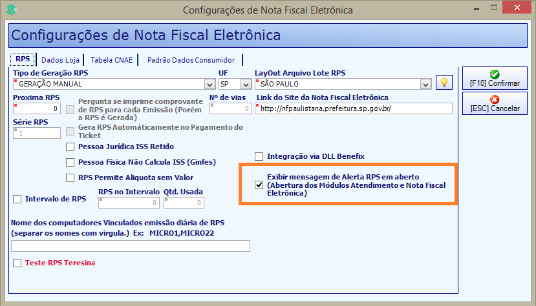Viewport: 536px width, 306px height.
Task: Expand LayOut Arquivo Lote RPS dropdown
Action: [x=425, y=84]
